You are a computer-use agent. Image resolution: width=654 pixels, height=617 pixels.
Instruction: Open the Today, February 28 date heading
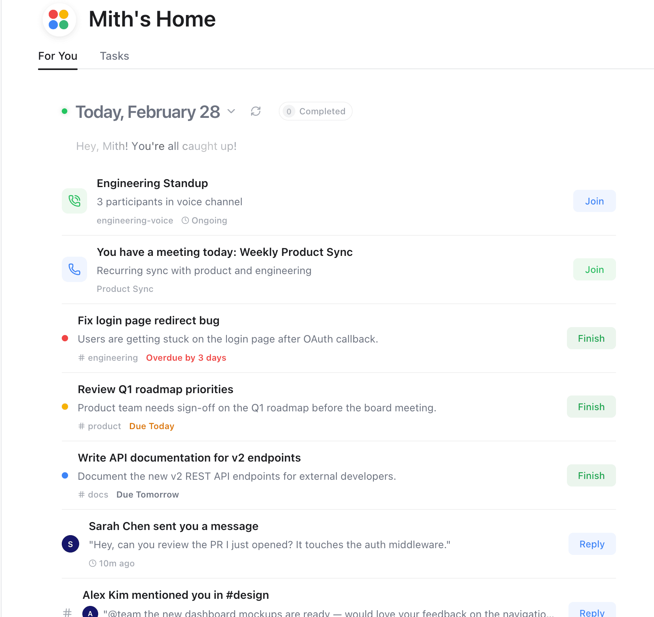148,112
